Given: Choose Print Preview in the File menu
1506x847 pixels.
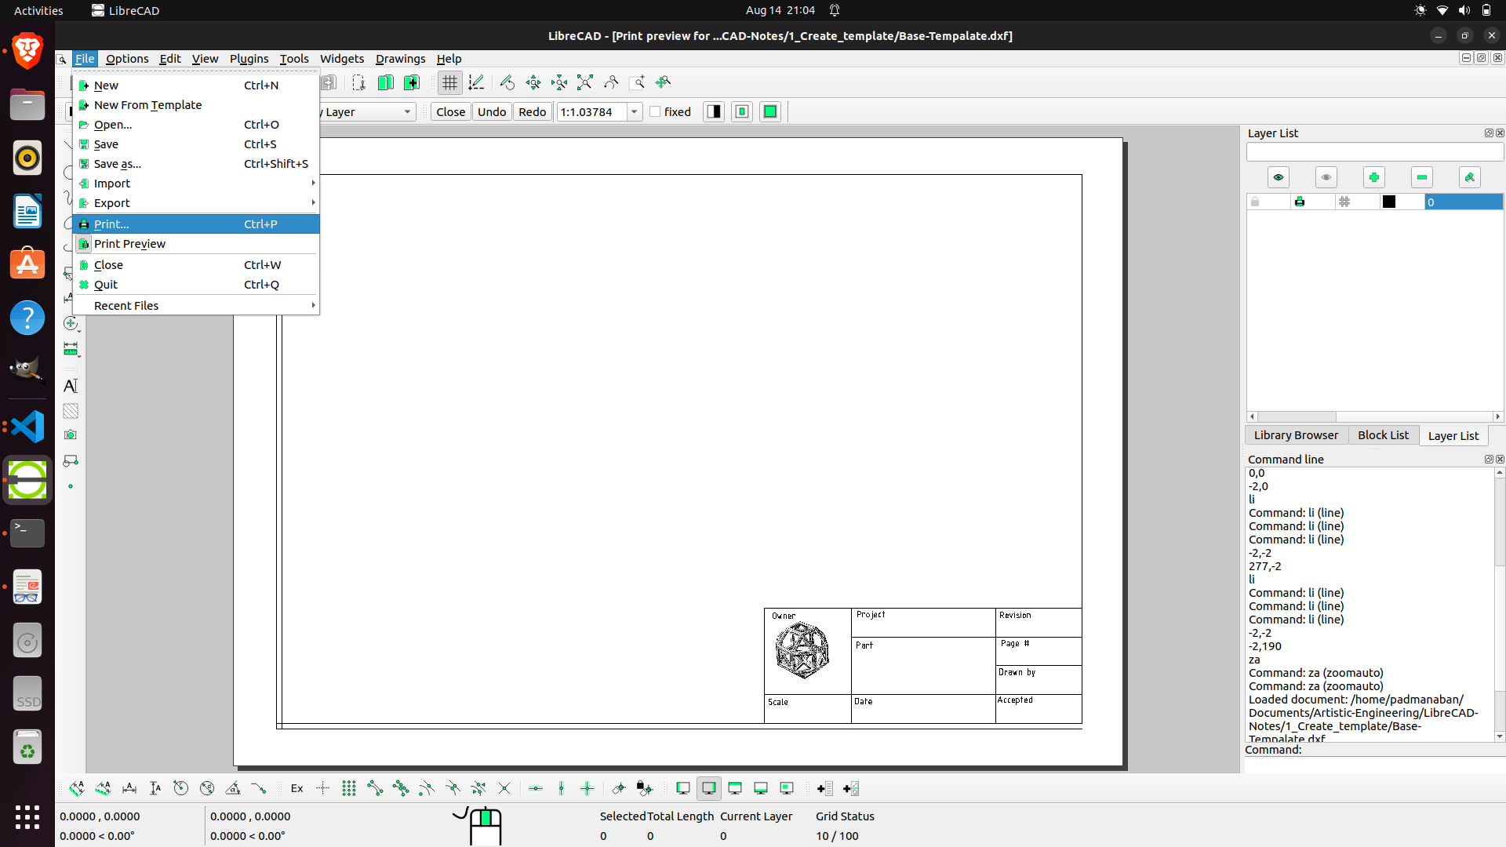Looking at the screenshot, I should pyautogui.click(x=196, y=244).
